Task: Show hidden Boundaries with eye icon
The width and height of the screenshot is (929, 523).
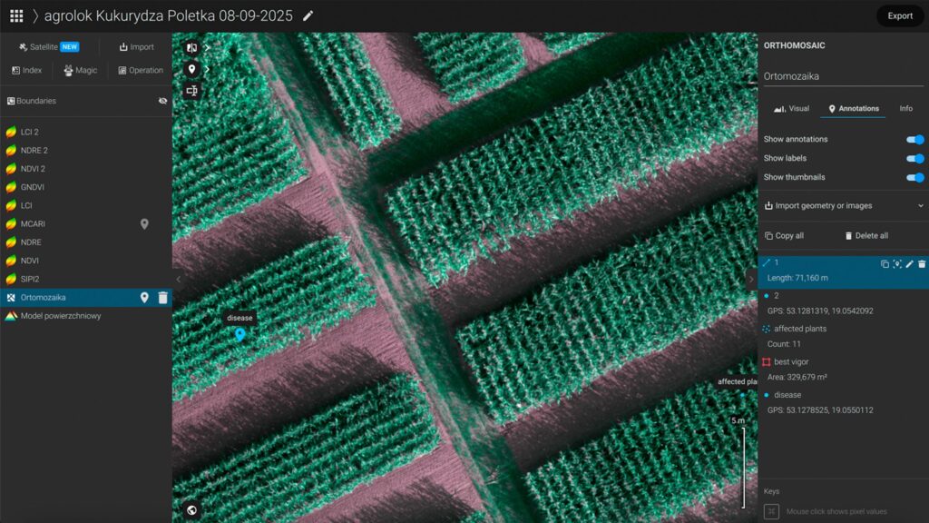Action: [x=162, y=101]
